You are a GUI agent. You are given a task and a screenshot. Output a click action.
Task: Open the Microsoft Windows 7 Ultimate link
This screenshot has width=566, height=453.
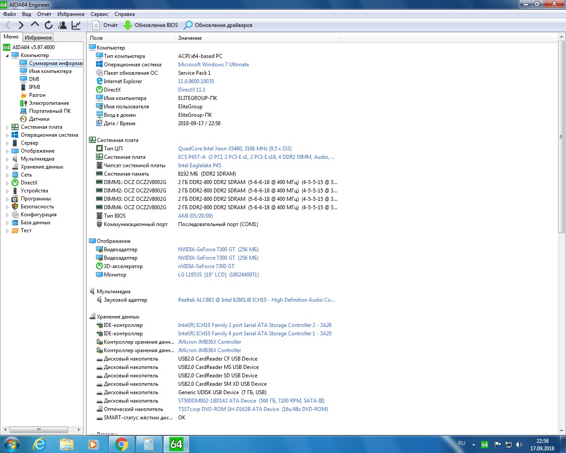point(213,65)
